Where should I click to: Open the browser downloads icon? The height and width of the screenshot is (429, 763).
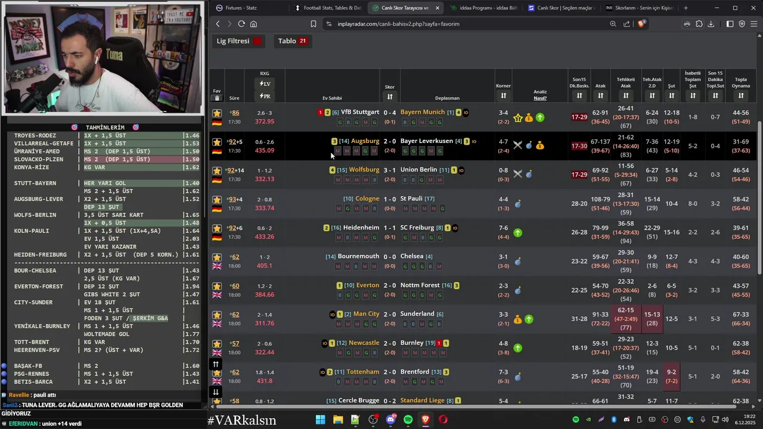[711, 24]
